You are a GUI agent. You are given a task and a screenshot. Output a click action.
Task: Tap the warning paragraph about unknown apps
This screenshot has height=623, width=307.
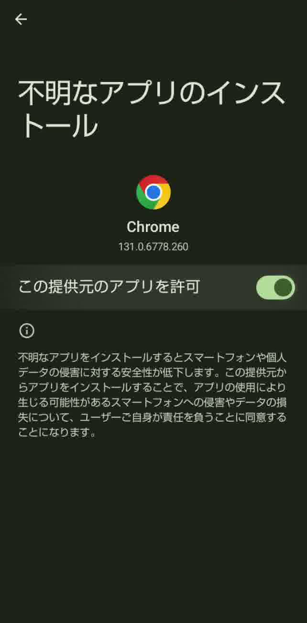pyautogui.click(x=153, y=394)
